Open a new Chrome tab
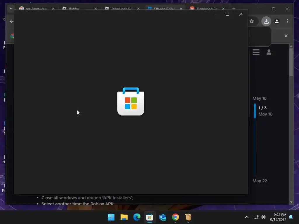The image size is (299, 224). 234,8
